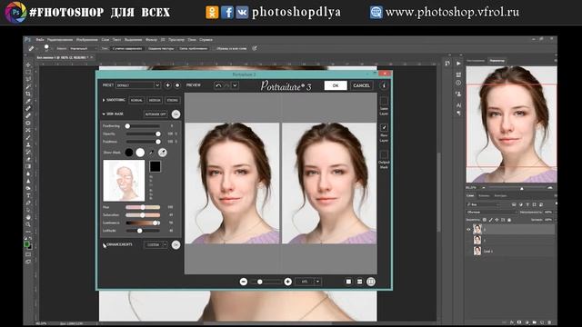Viewport: 582px width, 327px height.
Task: Check the Output Mask checkbox
Action: click(384, 154)
